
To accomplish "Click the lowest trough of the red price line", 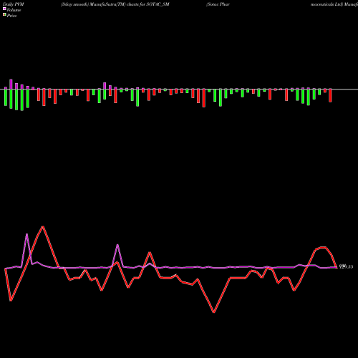I will 214,312.
